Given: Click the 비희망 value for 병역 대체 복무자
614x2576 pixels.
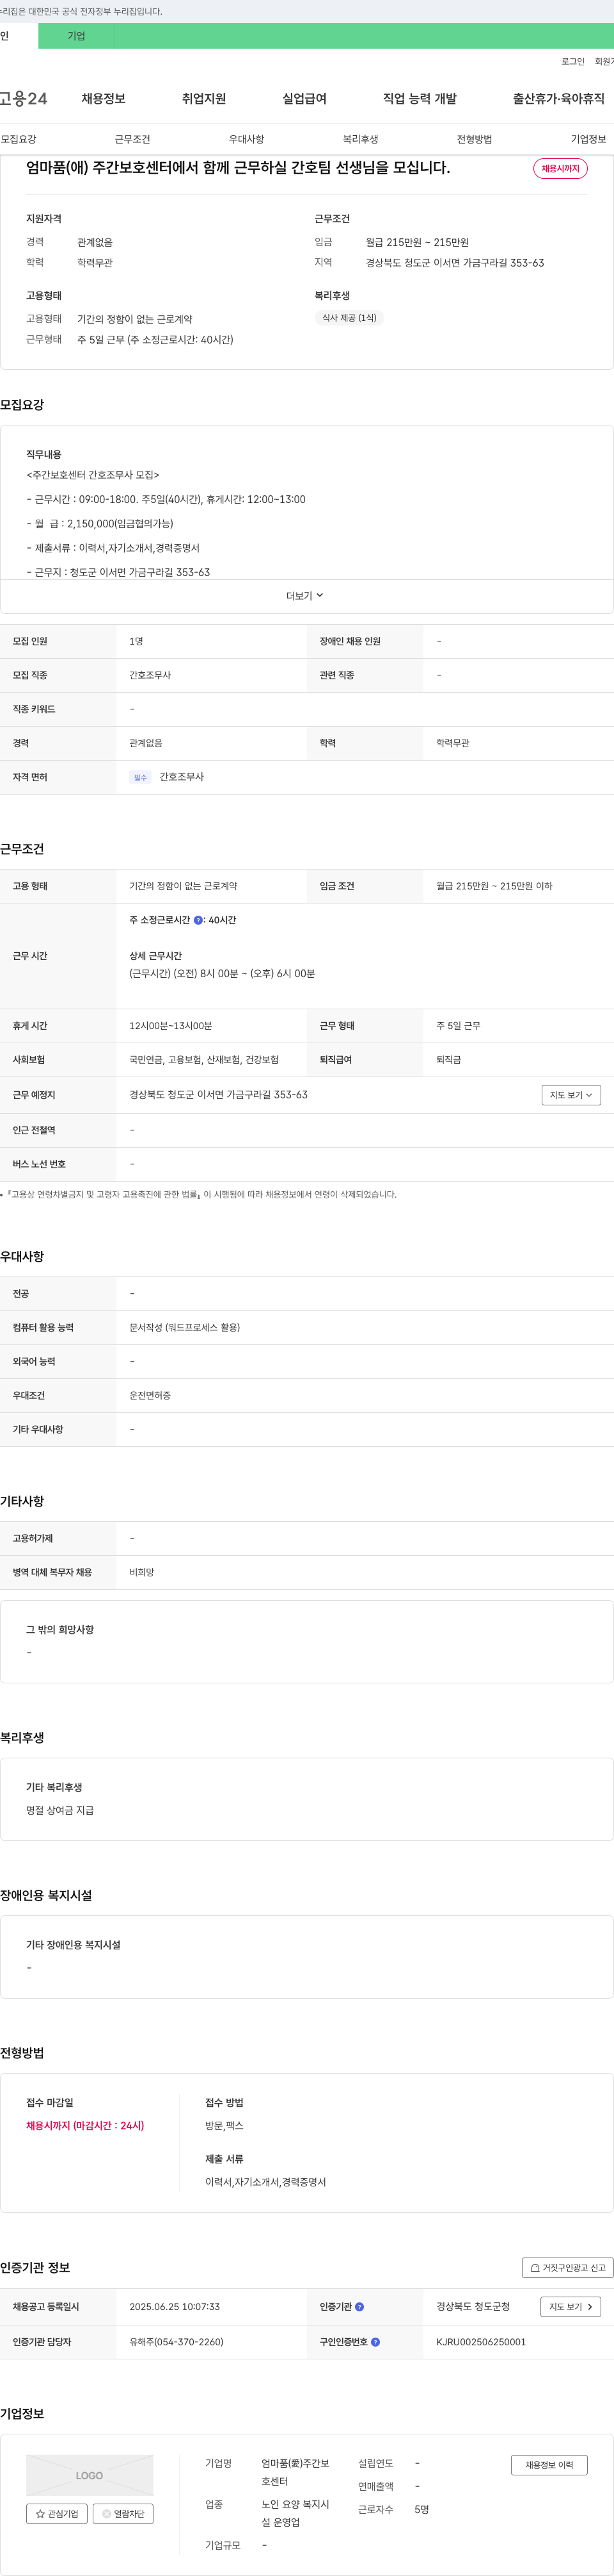Looking at the screenshot, I should pyautogui.click(x=142, y=1573).
